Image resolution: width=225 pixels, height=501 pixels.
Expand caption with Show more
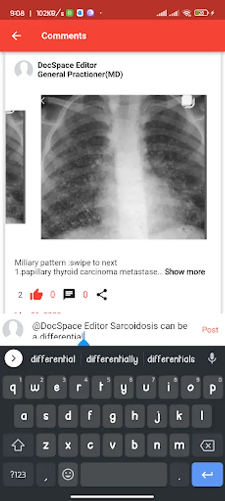pos(185,272)
